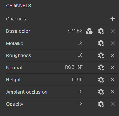Remove the Ambient occlusion channel
The image size is (119, 116).
click(113, 92)
